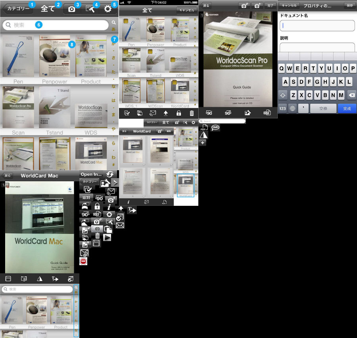Open settings via gear icon marked badge 5
This screenshot has height=338, width=357.
pos(107,9)
